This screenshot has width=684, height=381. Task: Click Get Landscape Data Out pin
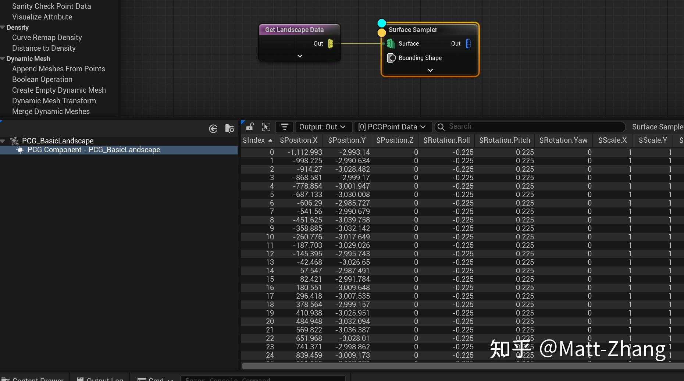pos(330,44)
